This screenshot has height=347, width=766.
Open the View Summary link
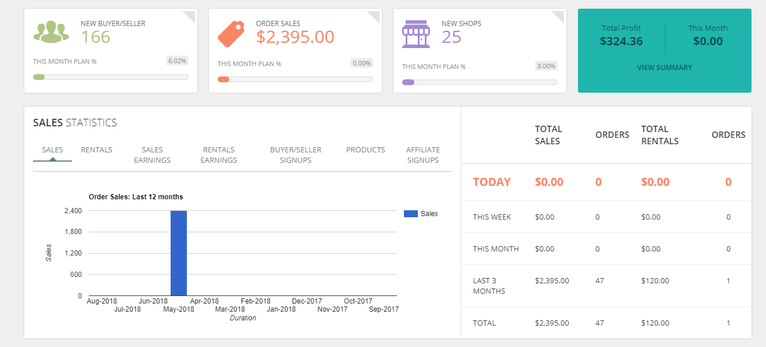tap(664, 68)
